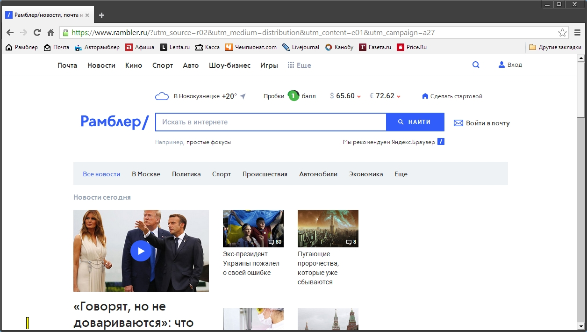Play the video on main news image

point(141,251)
